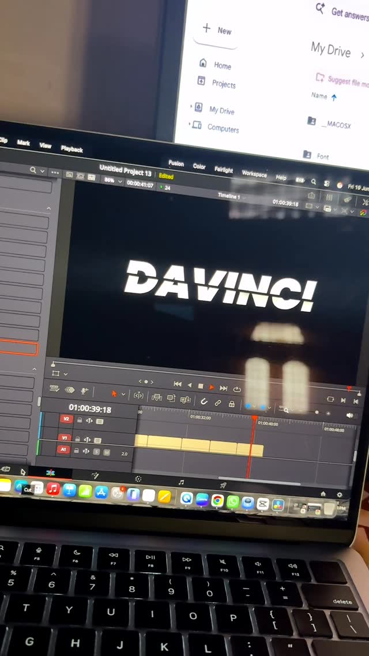Launch Google Chrome from the Dock
369x656 pixels.
click(217, 500)
